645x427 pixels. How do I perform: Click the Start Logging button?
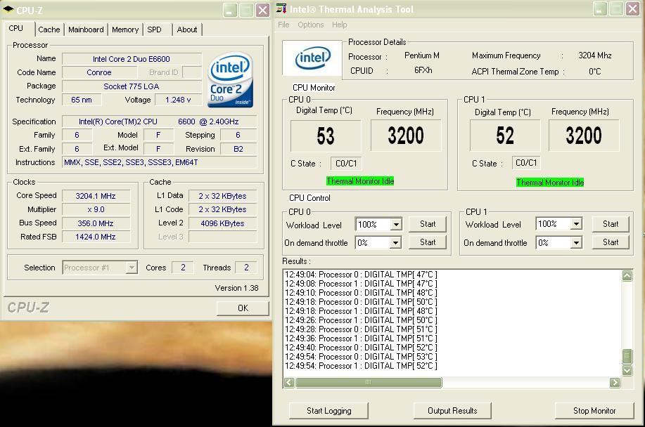(x=328, y=411)
